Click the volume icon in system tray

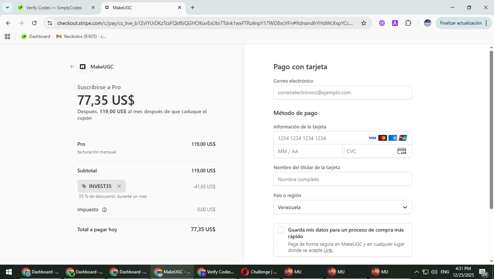tap(434, 272)
